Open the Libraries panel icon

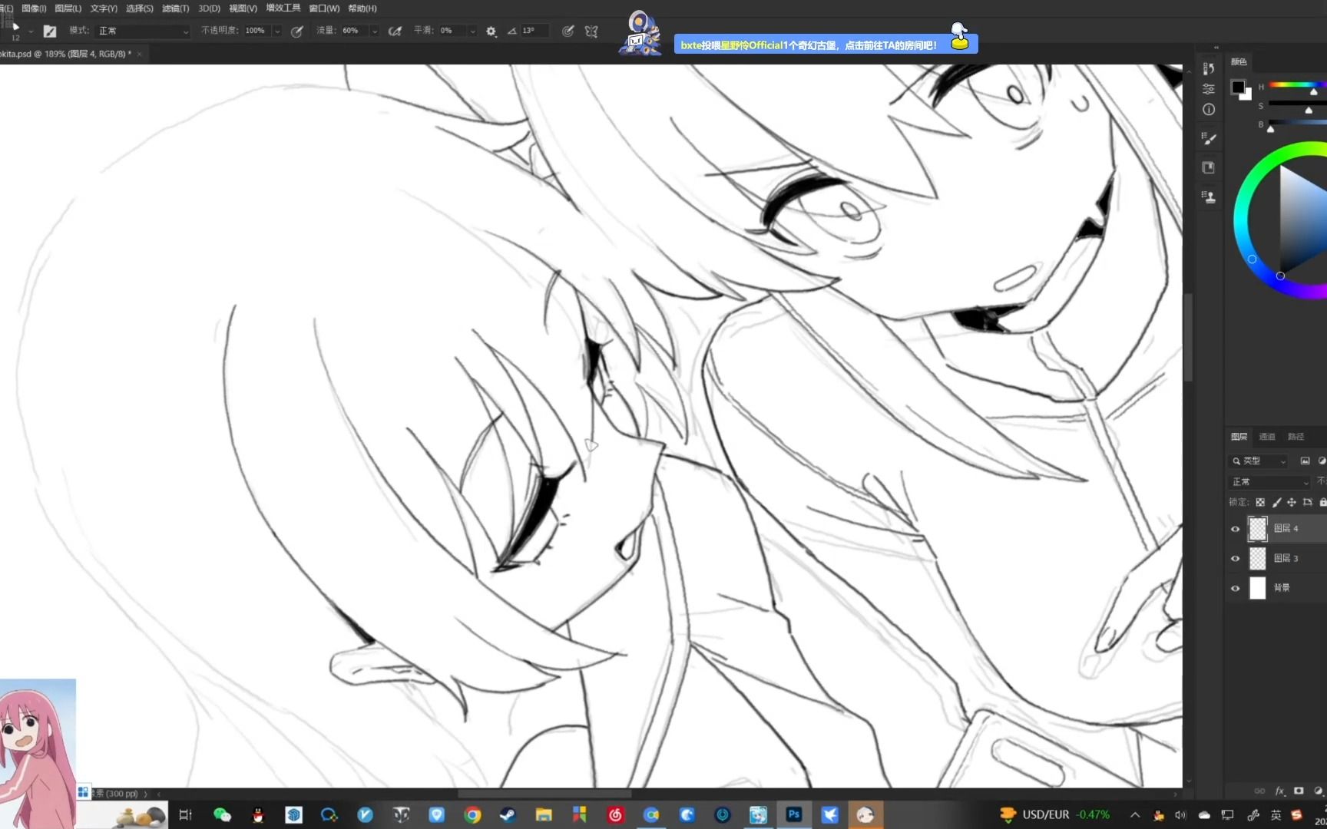(x=1209, y=167)
